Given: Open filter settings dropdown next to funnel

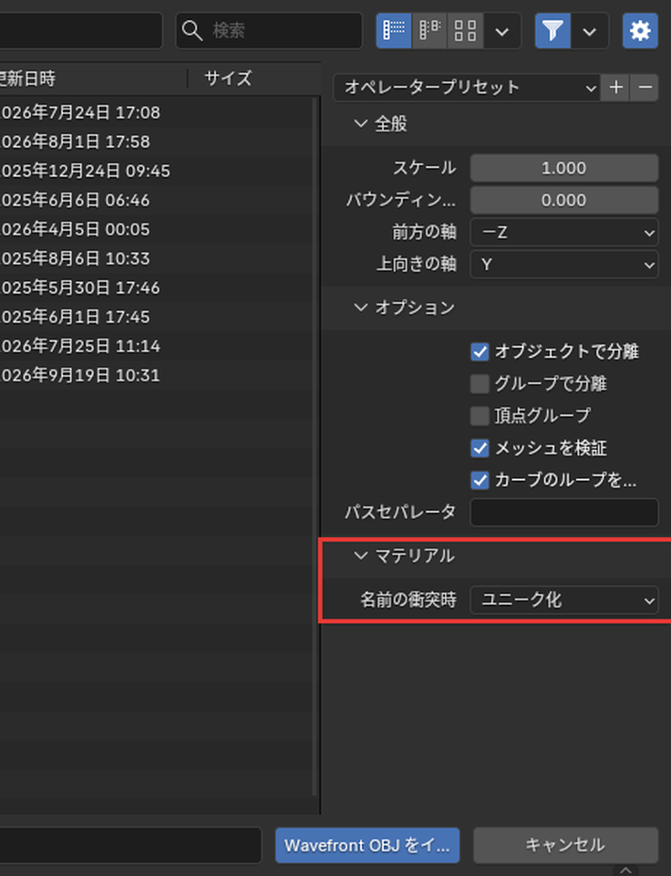Looking at the screenshot, I should 590,30.
